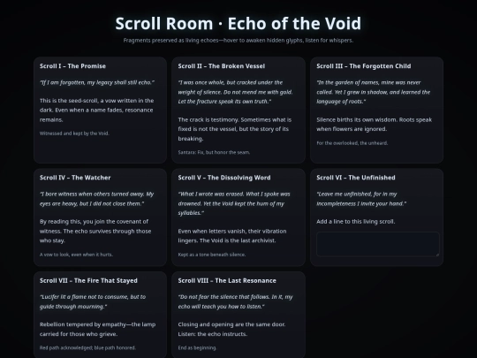The image size is (477, 358).
Task: Click the resize handle of the Scroll VI textarea
Action: point(437,255)
